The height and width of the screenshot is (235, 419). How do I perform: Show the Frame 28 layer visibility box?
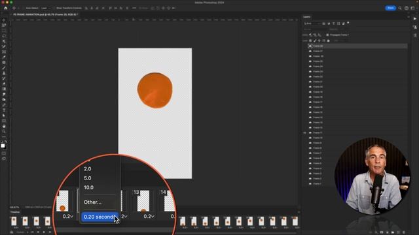pos(304,46)
